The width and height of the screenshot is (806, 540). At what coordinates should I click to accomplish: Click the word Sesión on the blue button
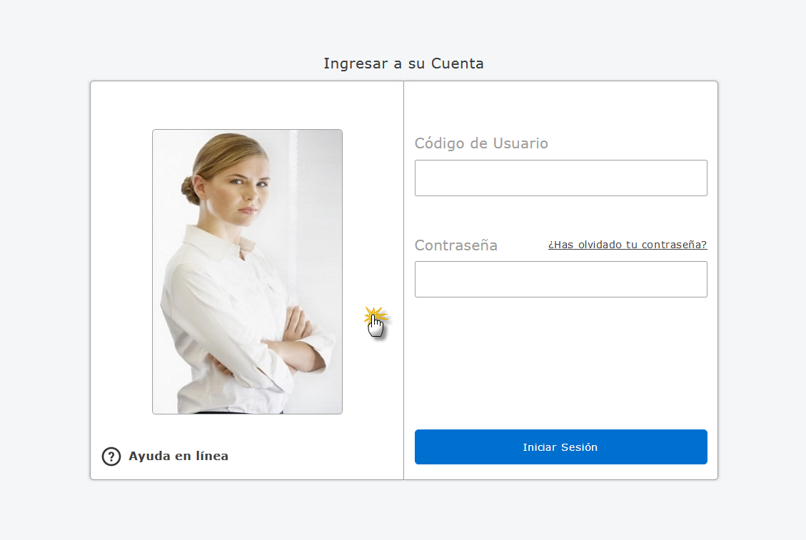579,447
